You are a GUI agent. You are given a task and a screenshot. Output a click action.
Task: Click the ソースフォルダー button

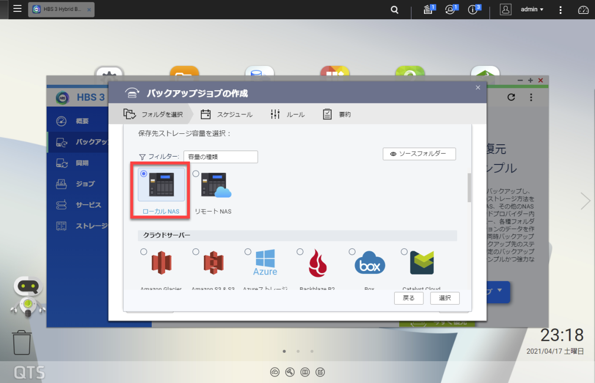click(419, 154)
